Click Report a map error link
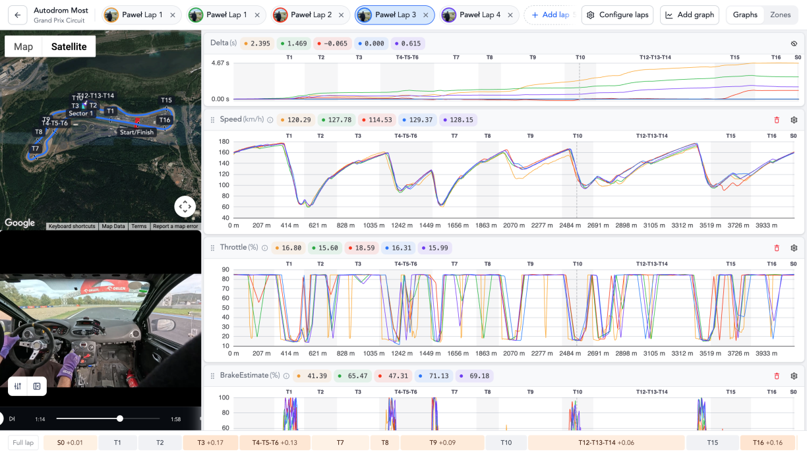Screen dimensions: 807x454 (175, 226)
